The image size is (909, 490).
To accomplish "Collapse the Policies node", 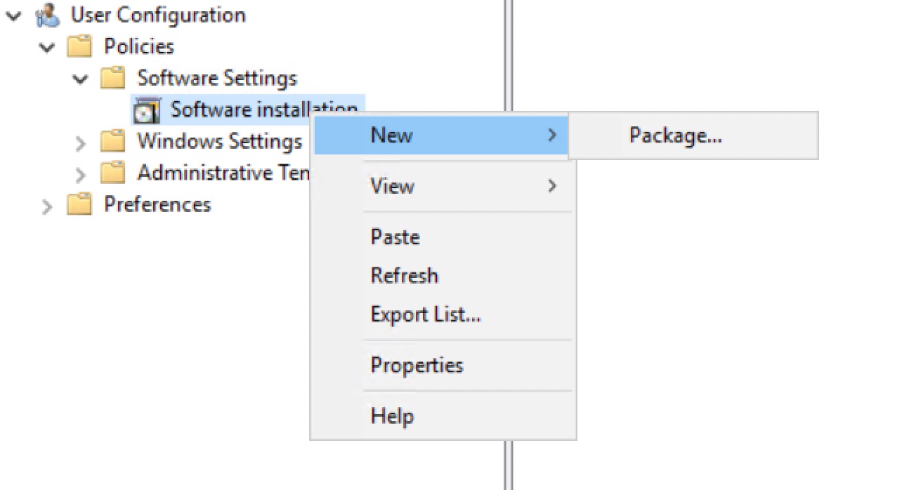I will pos(47,46).
